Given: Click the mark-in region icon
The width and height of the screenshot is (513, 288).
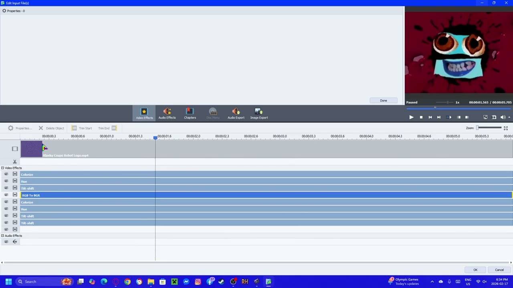Looking at the screenshot, I should click(459, 117).
